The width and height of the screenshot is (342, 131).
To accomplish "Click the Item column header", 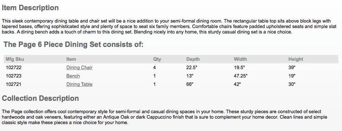I will 71,59.
